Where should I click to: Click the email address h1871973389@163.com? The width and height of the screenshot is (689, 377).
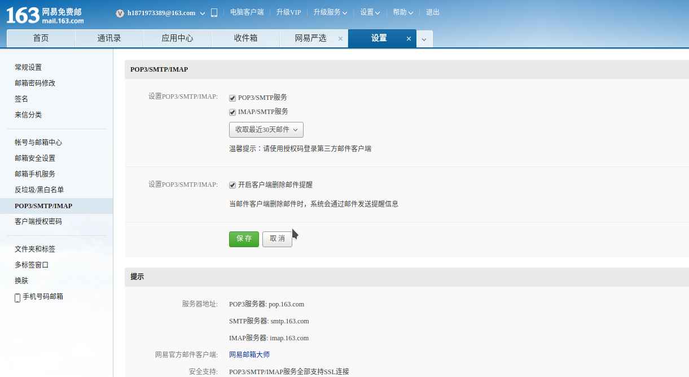(x=161, y=13)
